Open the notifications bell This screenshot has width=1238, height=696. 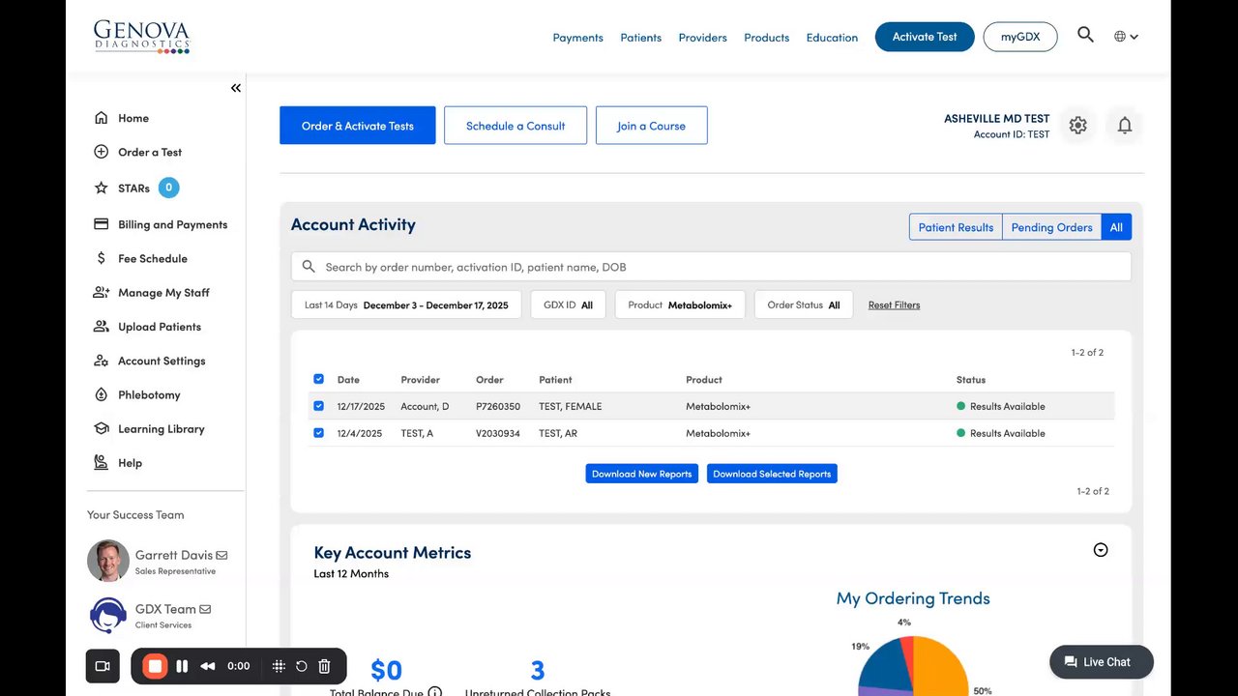1124,126
